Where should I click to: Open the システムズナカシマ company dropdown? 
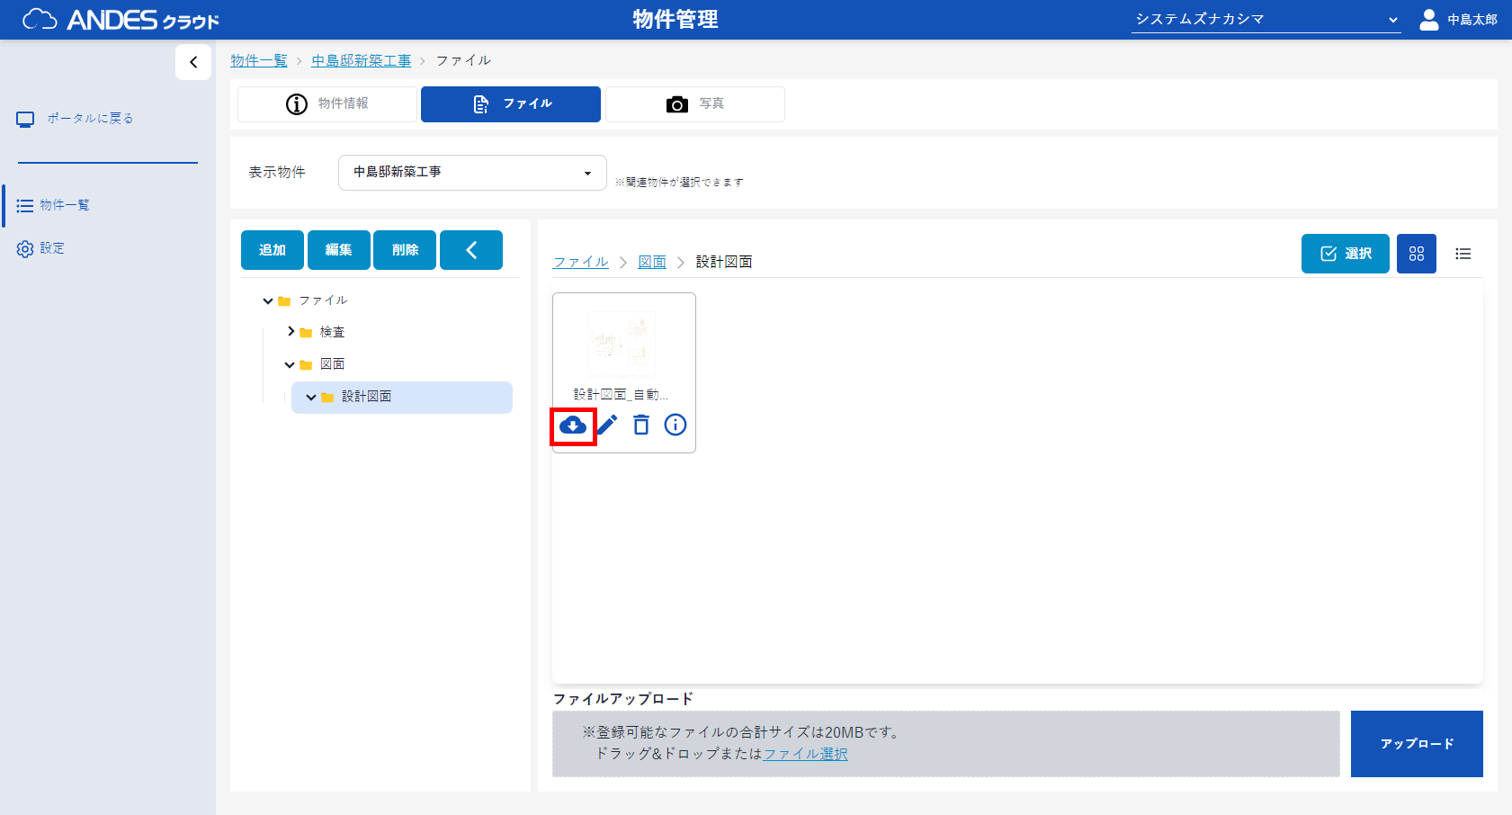coord(1265,20)
